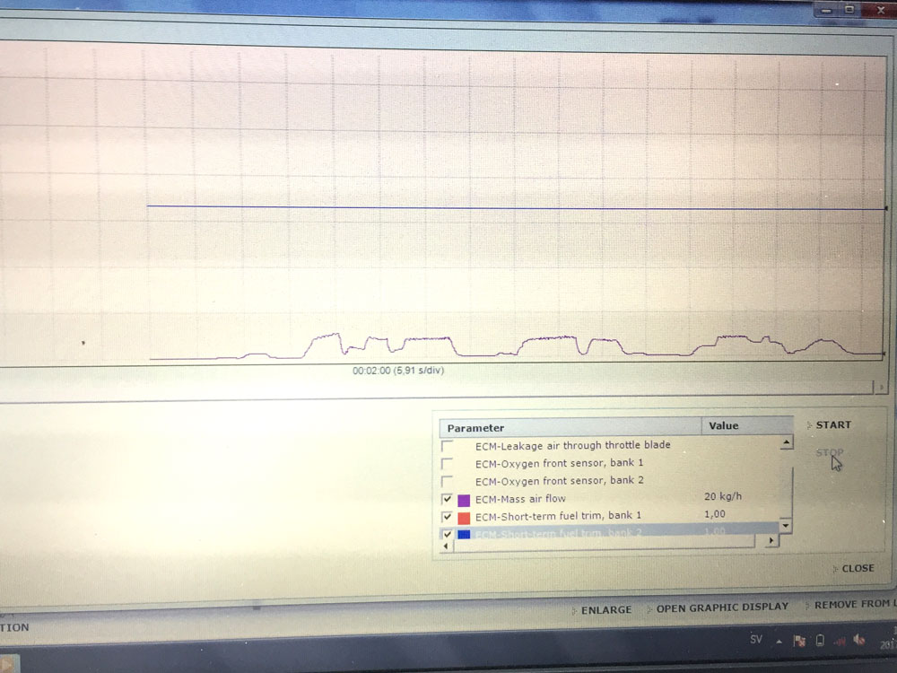Screen dimensions: 897x673
Task: Click the CLOSE button below parameter list
Action: 857,568
